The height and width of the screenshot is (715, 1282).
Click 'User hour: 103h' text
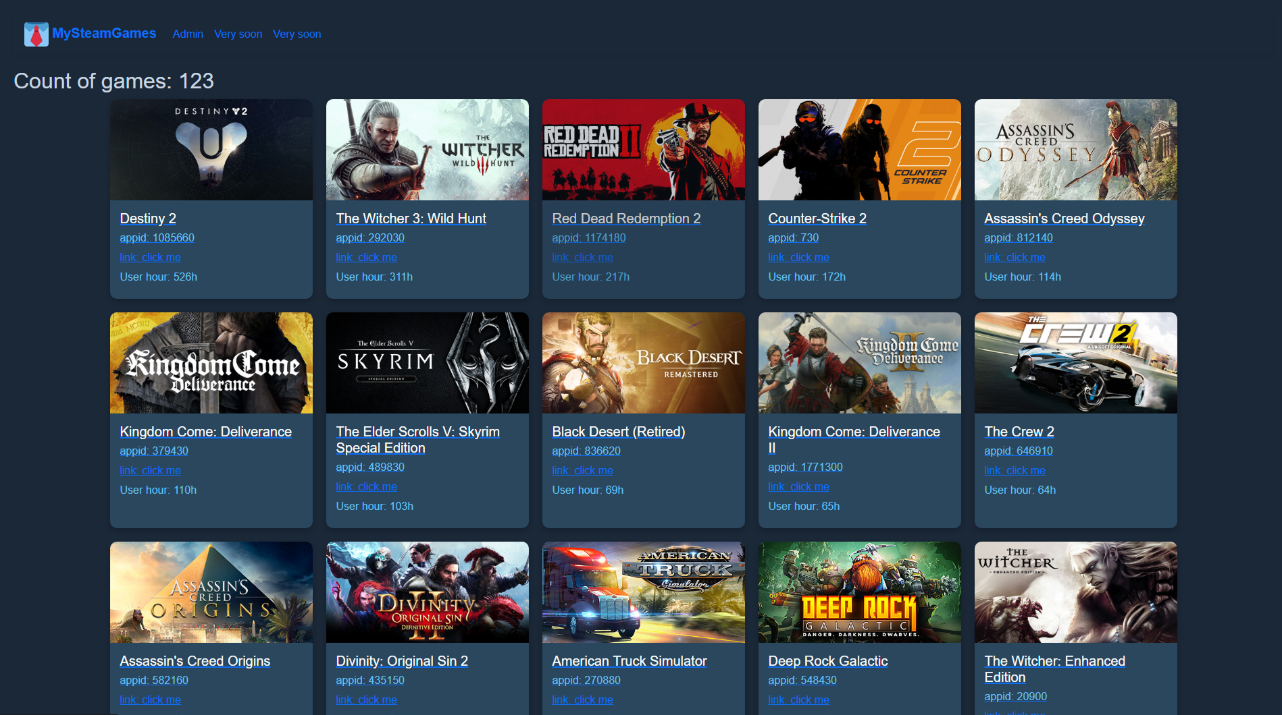[375, 507]
